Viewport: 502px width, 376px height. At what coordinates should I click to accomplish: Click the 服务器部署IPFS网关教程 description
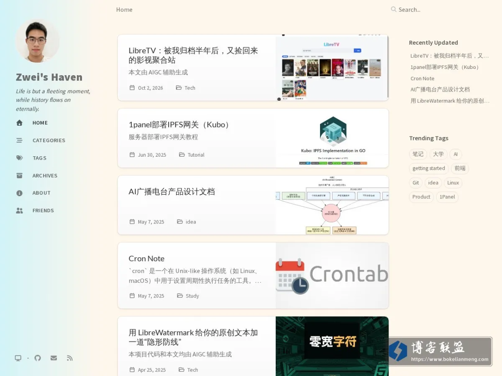tap(163, 137)
